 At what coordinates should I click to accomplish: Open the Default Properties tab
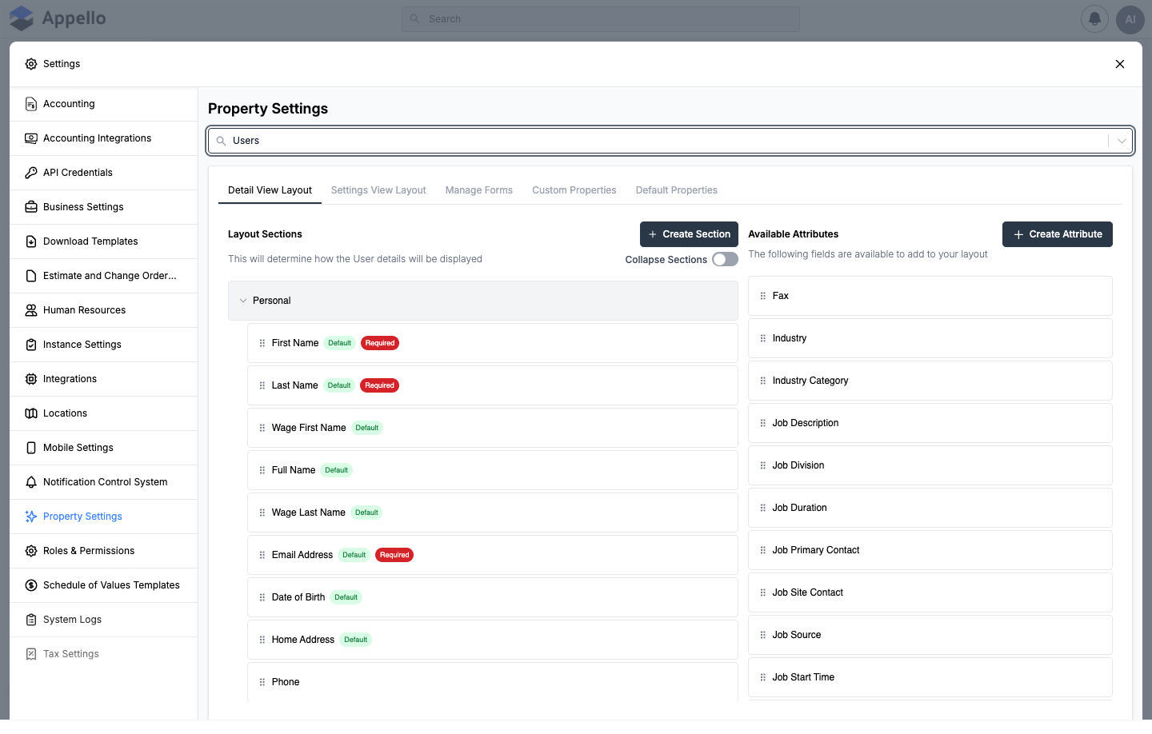pos(677,190)
